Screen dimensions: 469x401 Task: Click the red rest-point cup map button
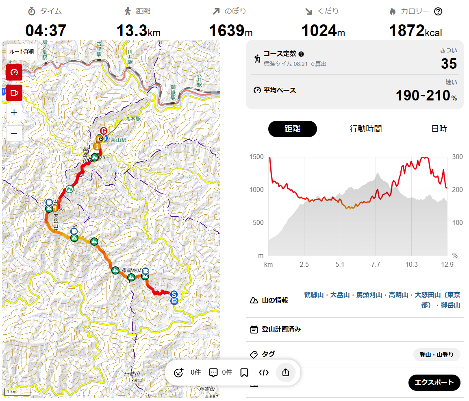(14, 93)
